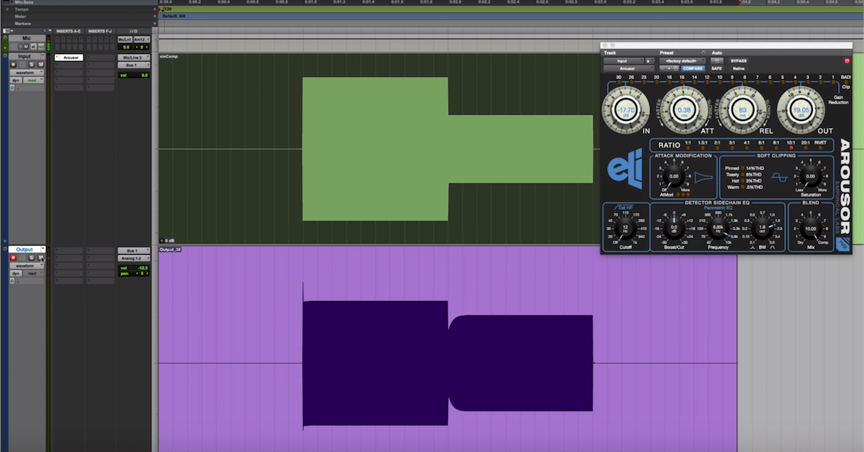Open the plugin Track selector showing Input
This screenshot has width=864, height=452.
pos(624,61)
